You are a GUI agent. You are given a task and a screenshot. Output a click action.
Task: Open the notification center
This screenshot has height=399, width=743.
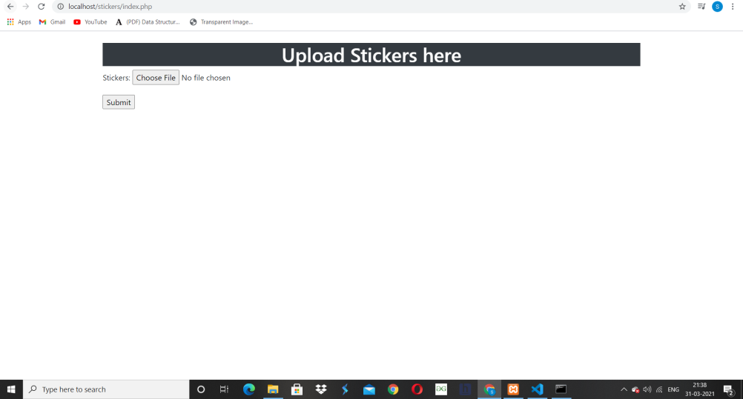(x=729, y=389)
